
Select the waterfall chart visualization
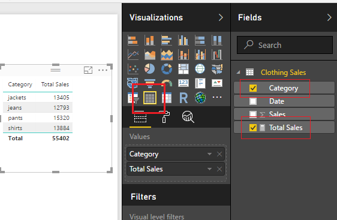click(217, 55)
